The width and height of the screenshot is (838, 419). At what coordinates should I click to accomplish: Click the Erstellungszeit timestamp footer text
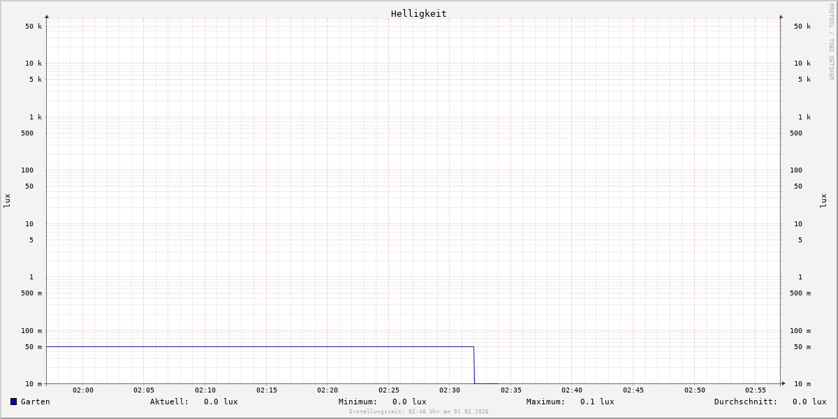(419, 412)
